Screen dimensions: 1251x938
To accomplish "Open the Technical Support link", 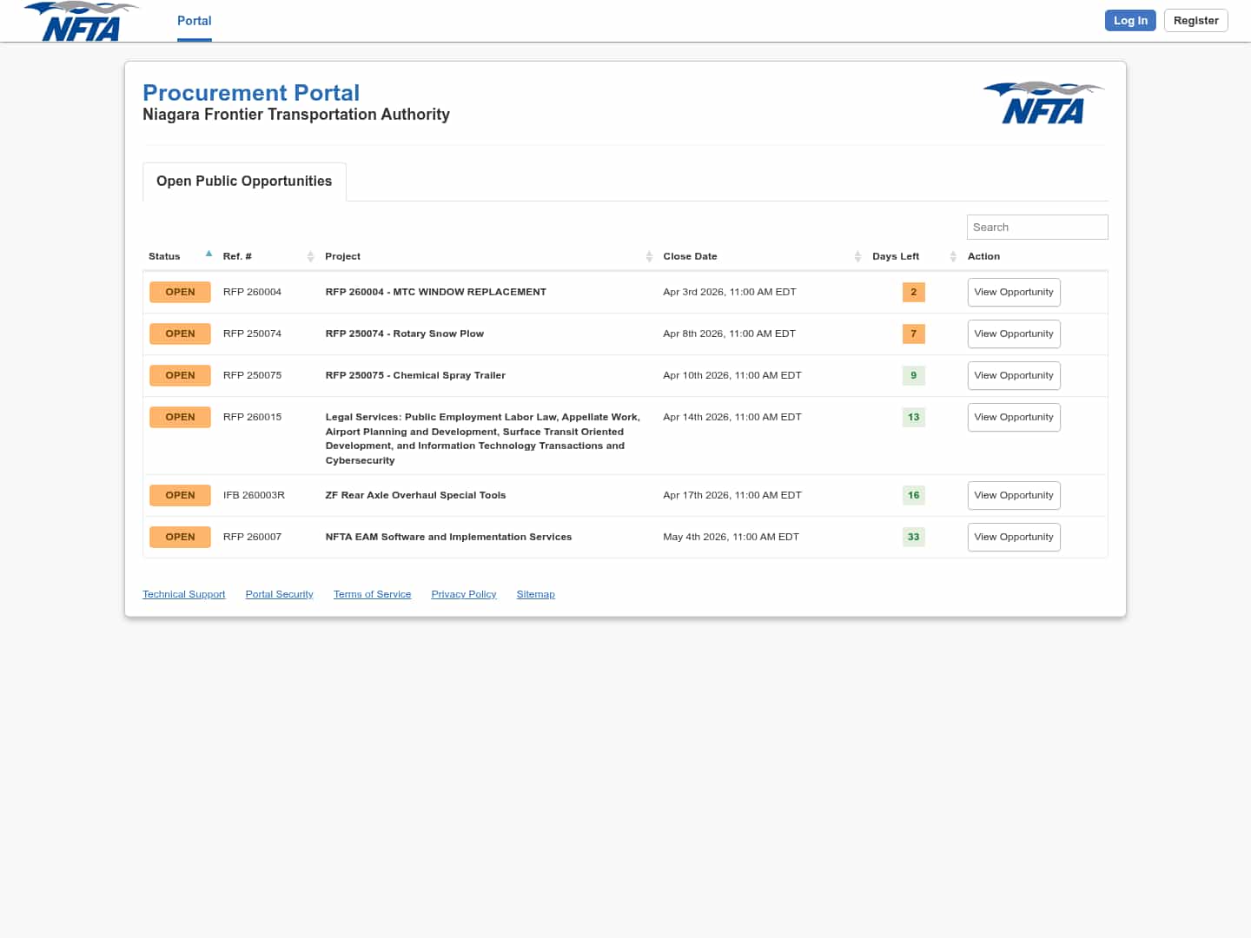I will click(183, 594).
